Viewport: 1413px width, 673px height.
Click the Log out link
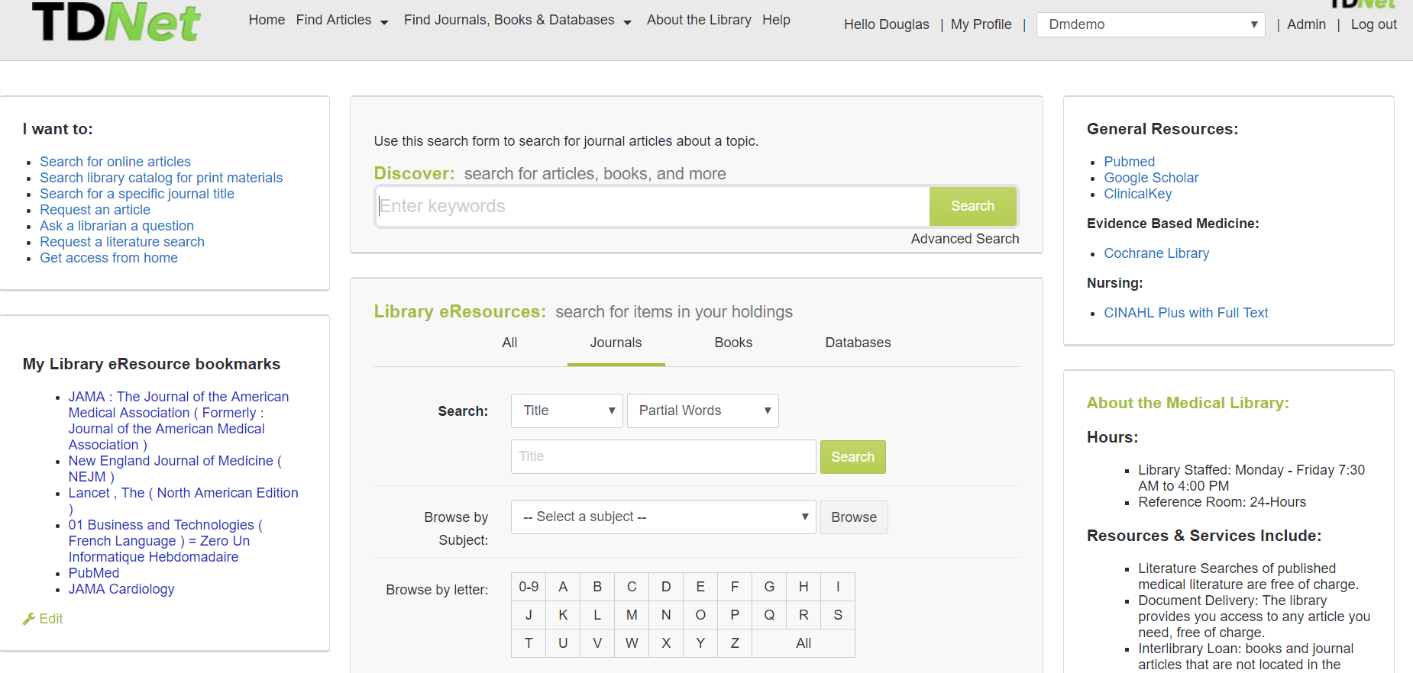click(1373, 24)
